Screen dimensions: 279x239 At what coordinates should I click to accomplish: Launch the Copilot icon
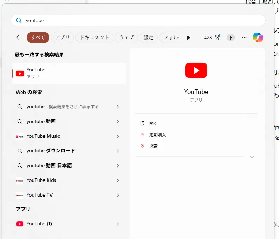pos(258,37)
